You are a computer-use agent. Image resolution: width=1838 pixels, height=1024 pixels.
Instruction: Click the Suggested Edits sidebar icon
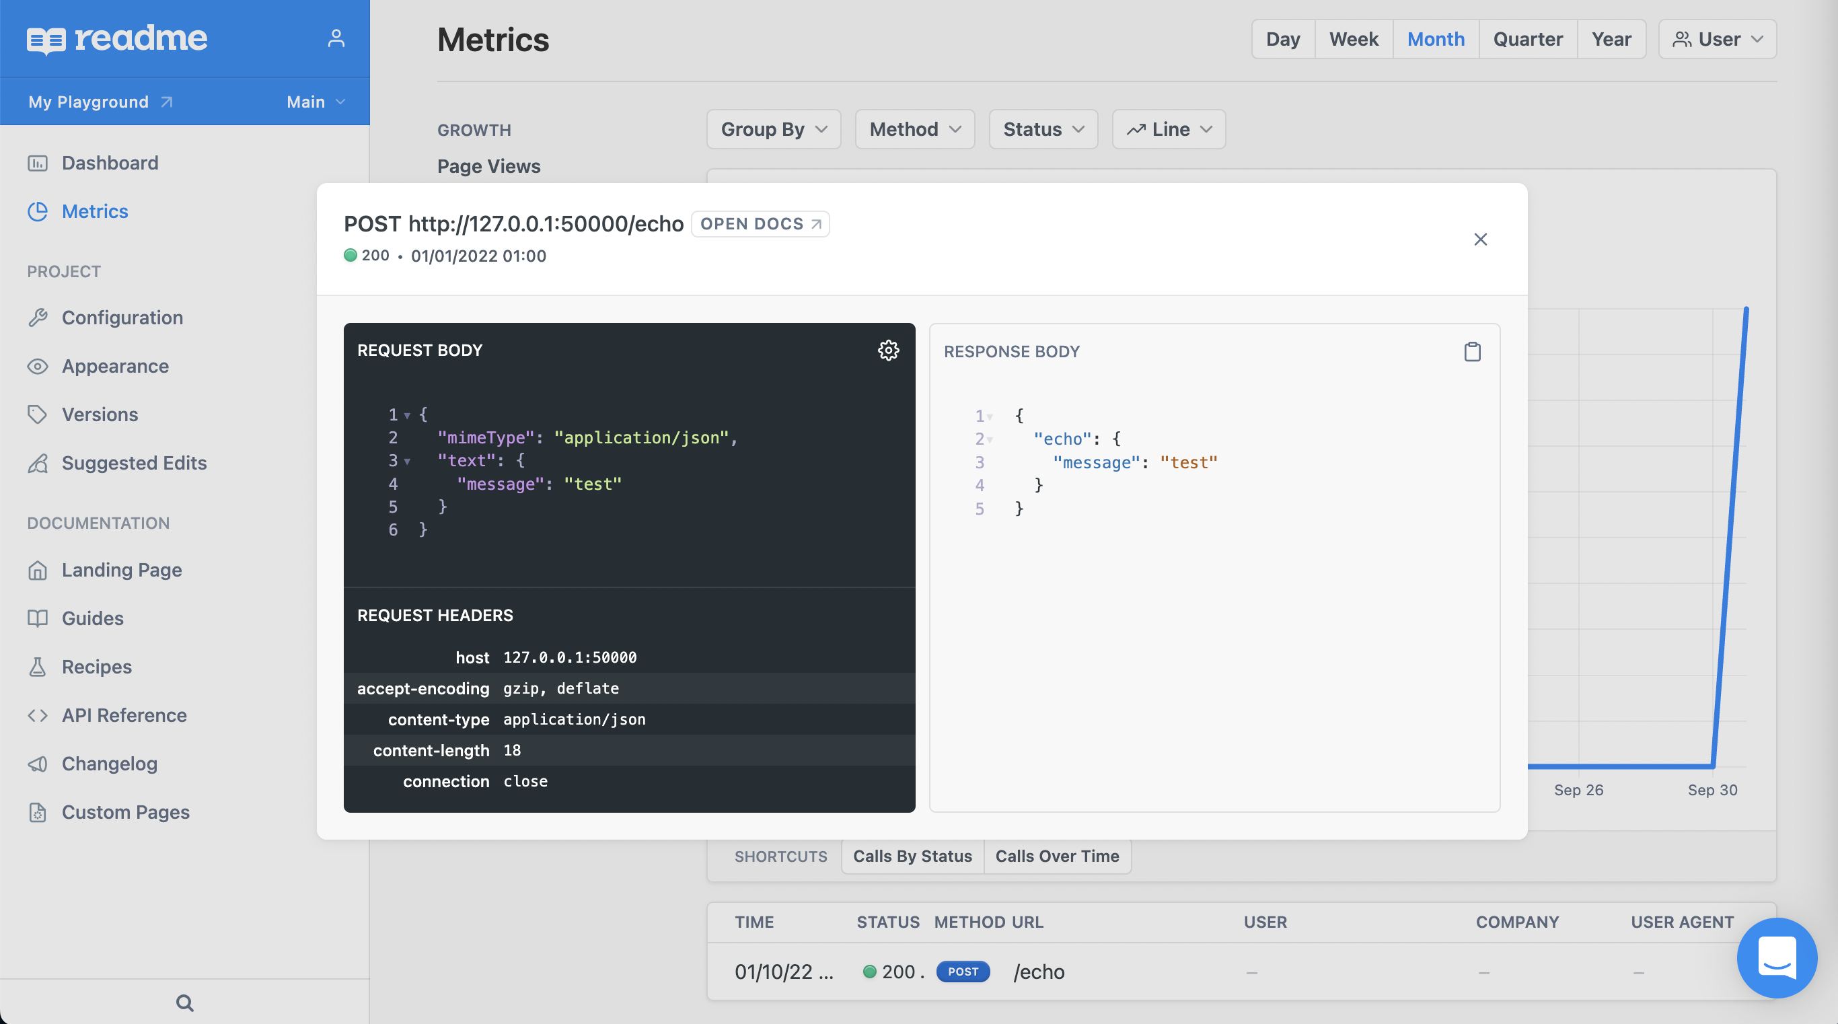tap(38, 463)
